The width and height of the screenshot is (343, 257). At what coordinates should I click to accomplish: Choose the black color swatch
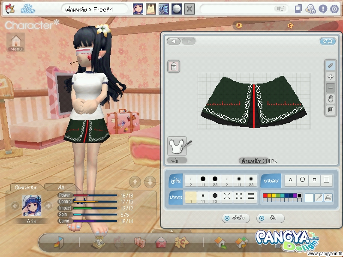coord(299,196)
